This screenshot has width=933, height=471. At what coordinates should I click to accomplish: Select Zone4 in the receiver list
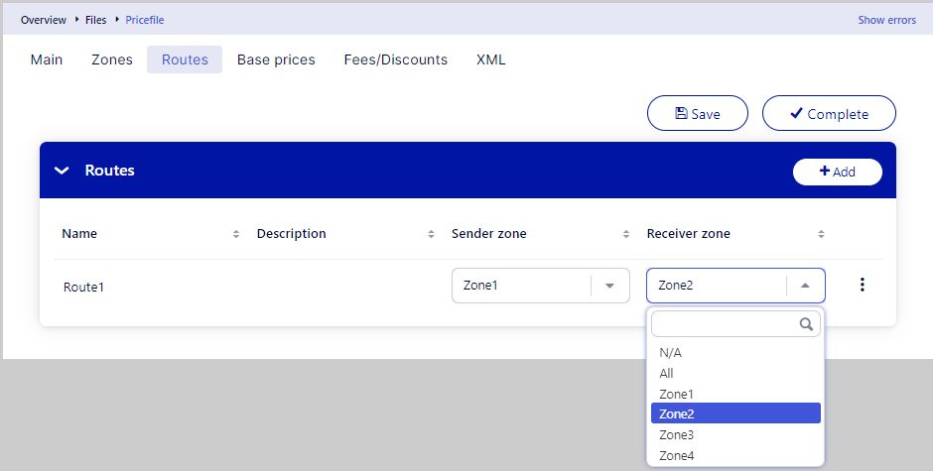(677, 455)
